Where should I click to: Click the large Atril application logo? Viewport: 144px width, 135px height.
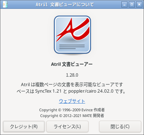(x=72, y=35)
